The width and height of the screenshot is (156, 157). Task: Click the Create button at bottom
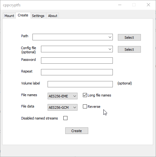click(x=77, y=131)
